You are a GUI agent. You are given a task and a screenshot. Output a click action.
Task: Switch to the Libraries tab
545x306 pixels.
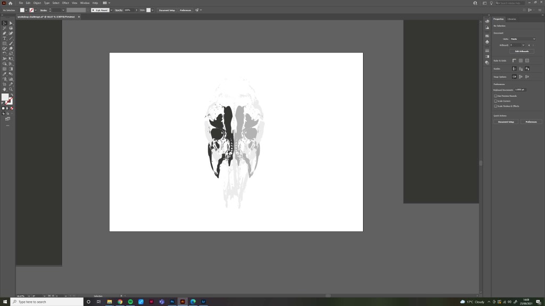click(511, 19)
